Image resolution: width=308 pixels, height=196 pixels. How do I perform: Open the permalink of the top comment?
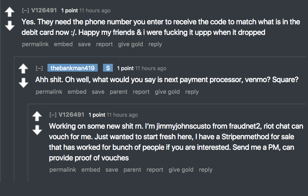35,44
